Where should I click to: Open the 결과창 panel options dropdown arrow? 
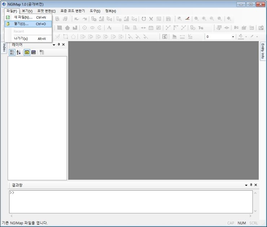246,185
